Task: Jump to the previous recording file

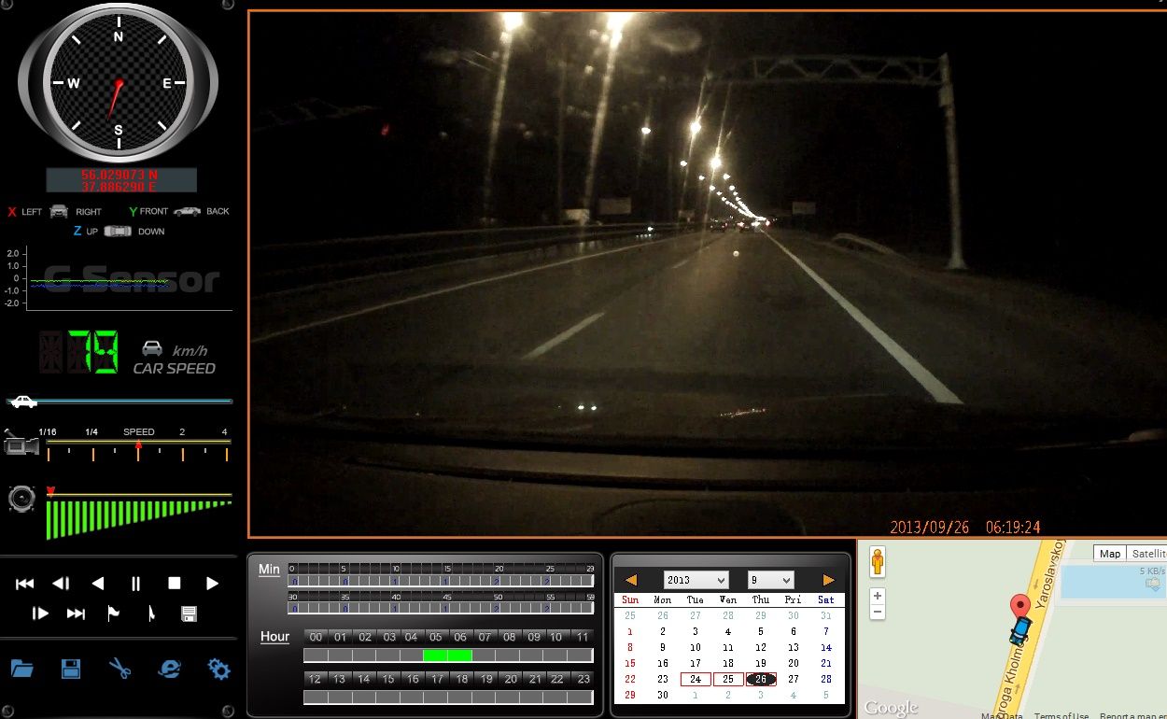Action: click(x=25, y=584)
